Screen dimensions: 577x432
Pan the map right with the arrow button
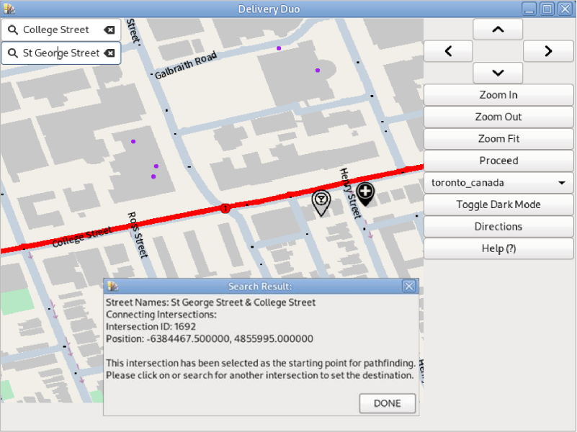548,51
